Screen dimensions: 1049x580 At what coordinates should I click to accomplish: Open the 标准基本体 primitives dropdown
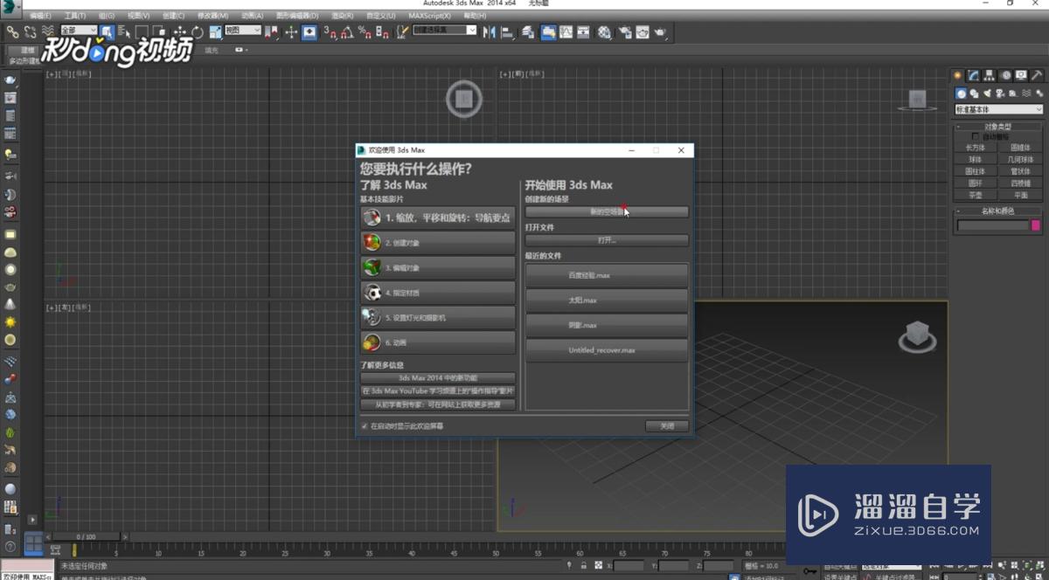click(998, 110)
